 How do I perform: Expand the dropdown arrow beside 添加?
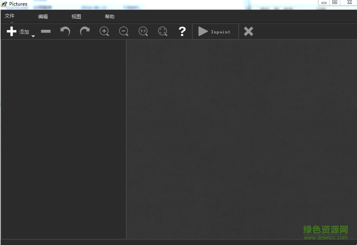(33, 36)
